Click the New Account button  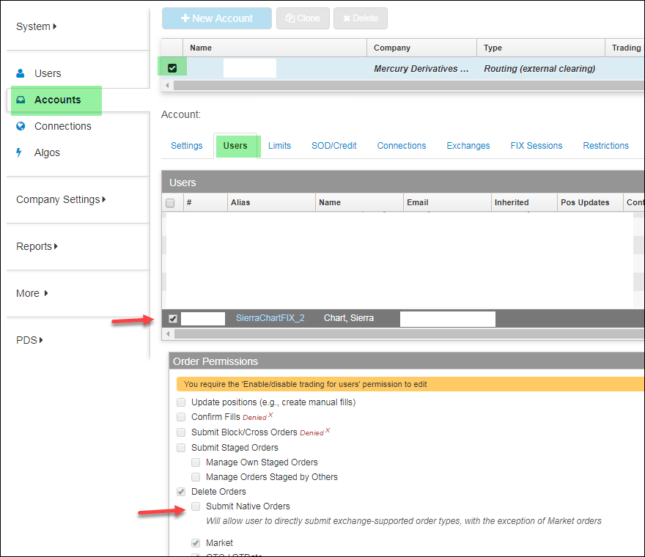click(x=217, y=18)
